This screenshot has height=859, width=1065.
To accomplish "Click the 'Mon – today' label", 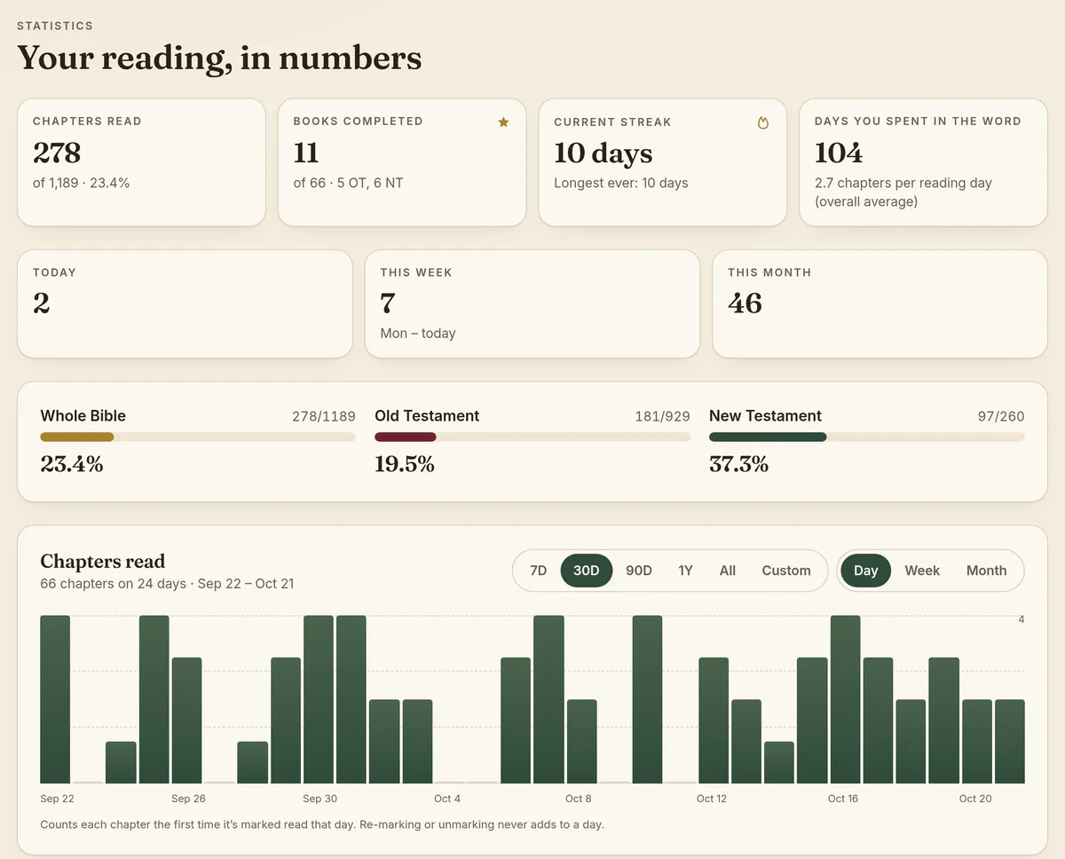I will coord(418,334).
